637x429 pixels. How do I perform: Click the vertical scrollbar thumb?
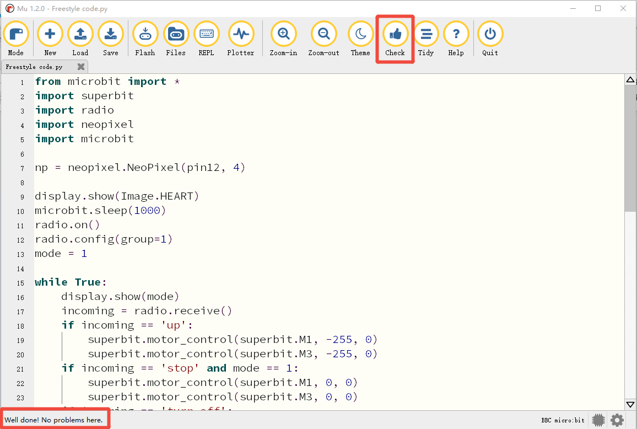(x=630, y=148)
